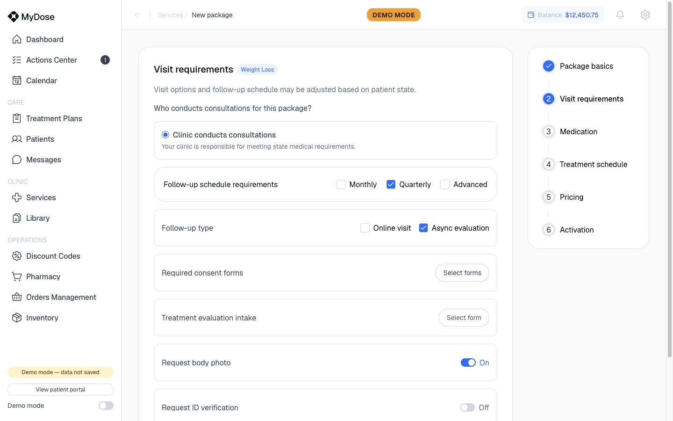Click the MyDose logo icon
Image resolution: width=673 pixels, height=421 pixels.
pyautogui.click(x=13, y=17)
